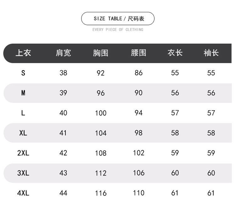Viewport: 236px width, 211px height.
Task: Select the 2XL size row label
Action: (23, 153)
